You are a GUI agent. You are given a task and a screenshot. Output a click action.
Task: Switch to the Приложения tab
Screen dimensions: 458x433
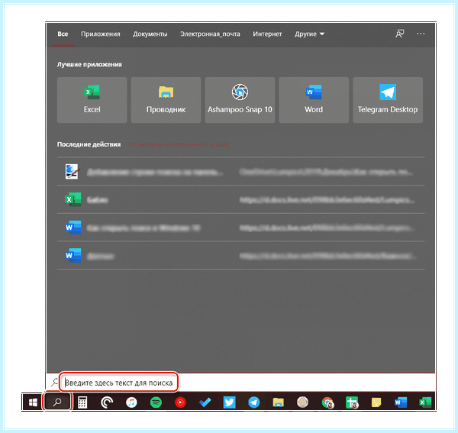(x=101, y=34)
